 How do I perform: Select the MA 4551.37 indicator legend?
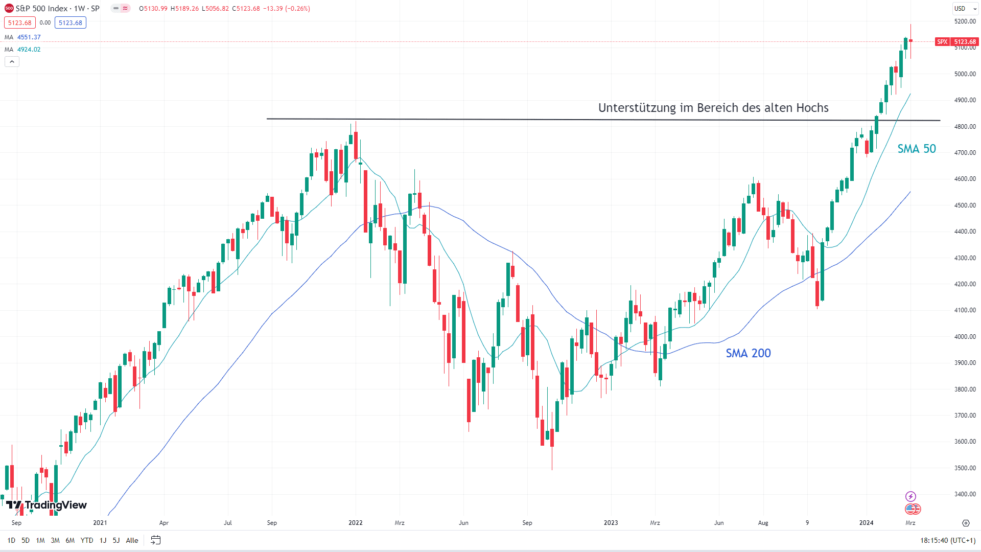[22, 37]
